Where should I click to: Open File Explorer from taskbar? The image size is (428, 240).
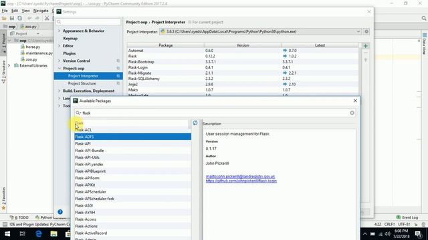tap(53, 234)
